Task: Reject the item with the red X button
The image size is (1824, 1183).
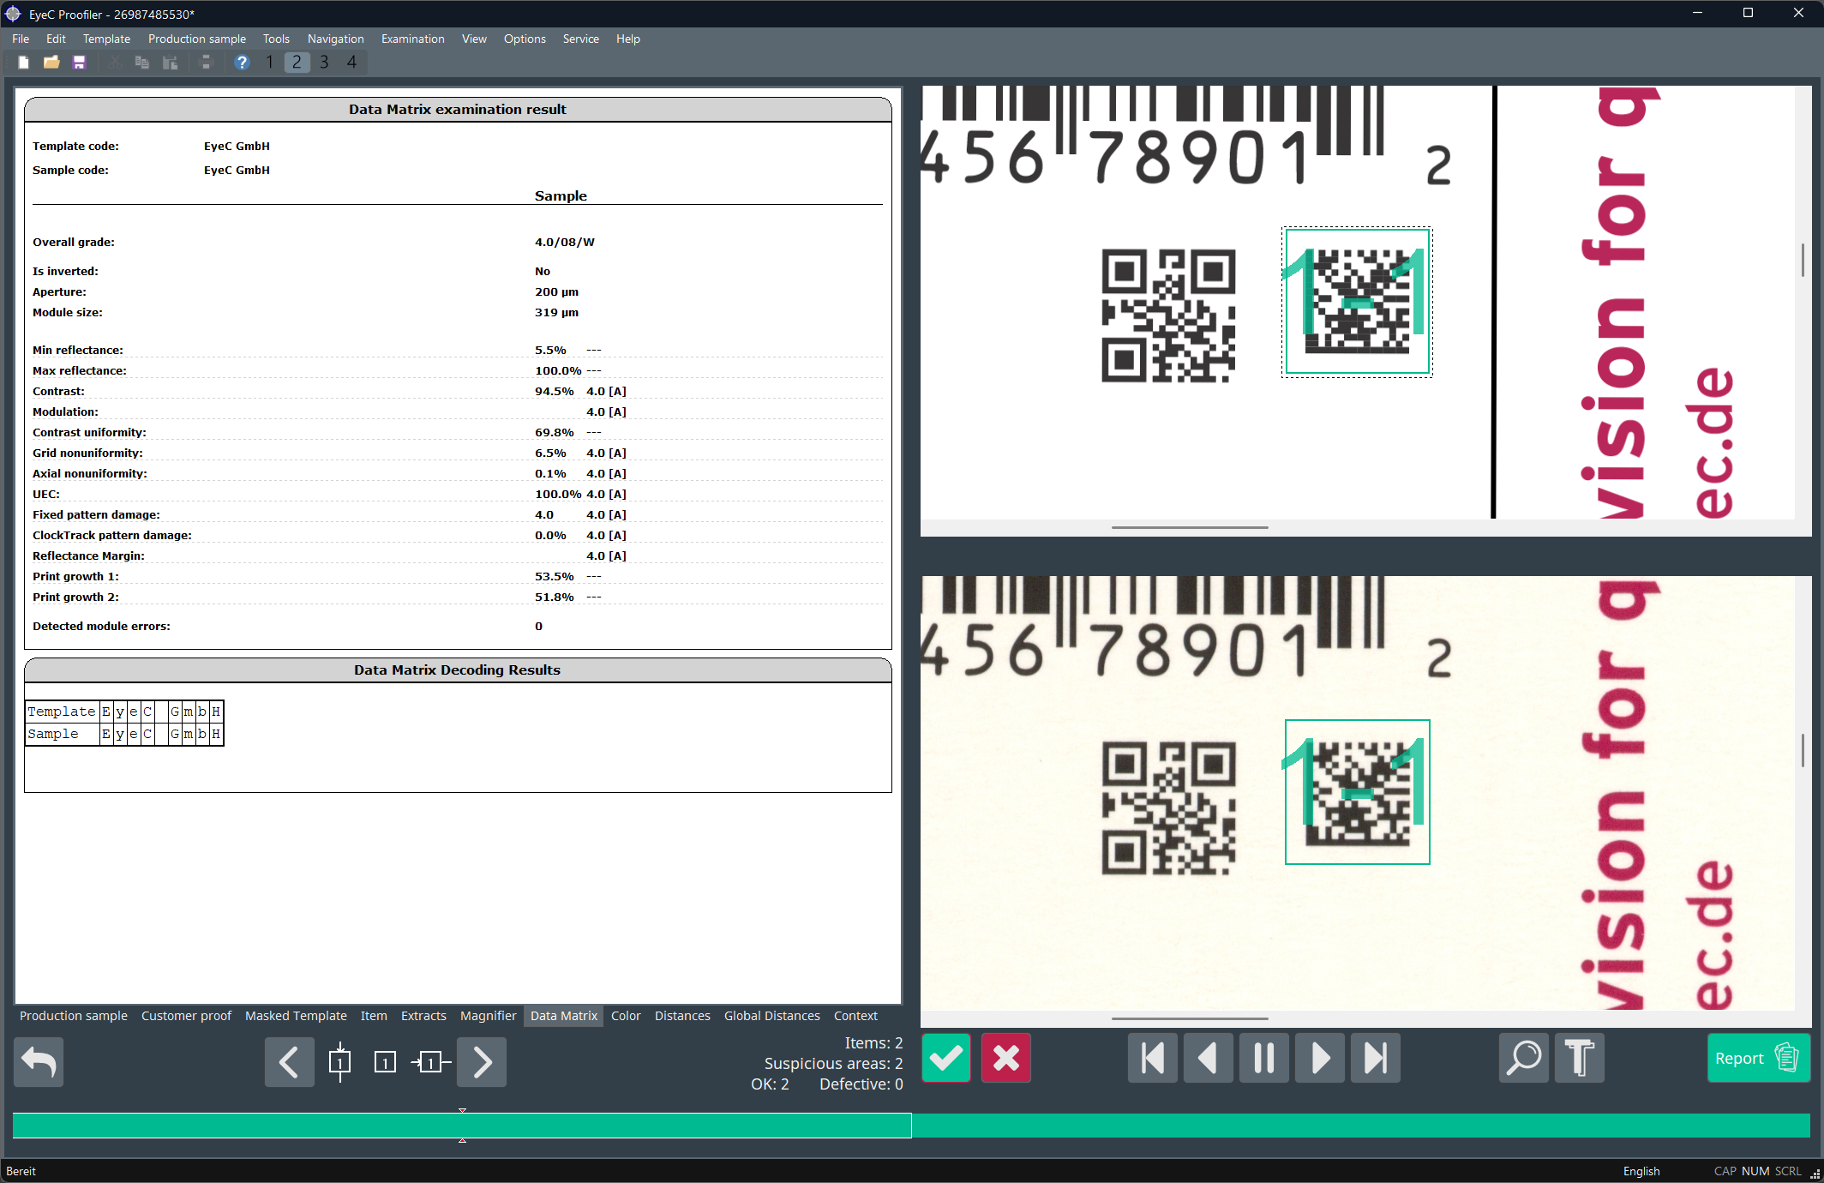Action: coord(1006,1059)
